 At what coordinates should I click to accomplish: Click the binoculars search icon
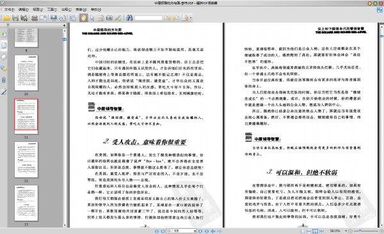[x=129, y=18]
